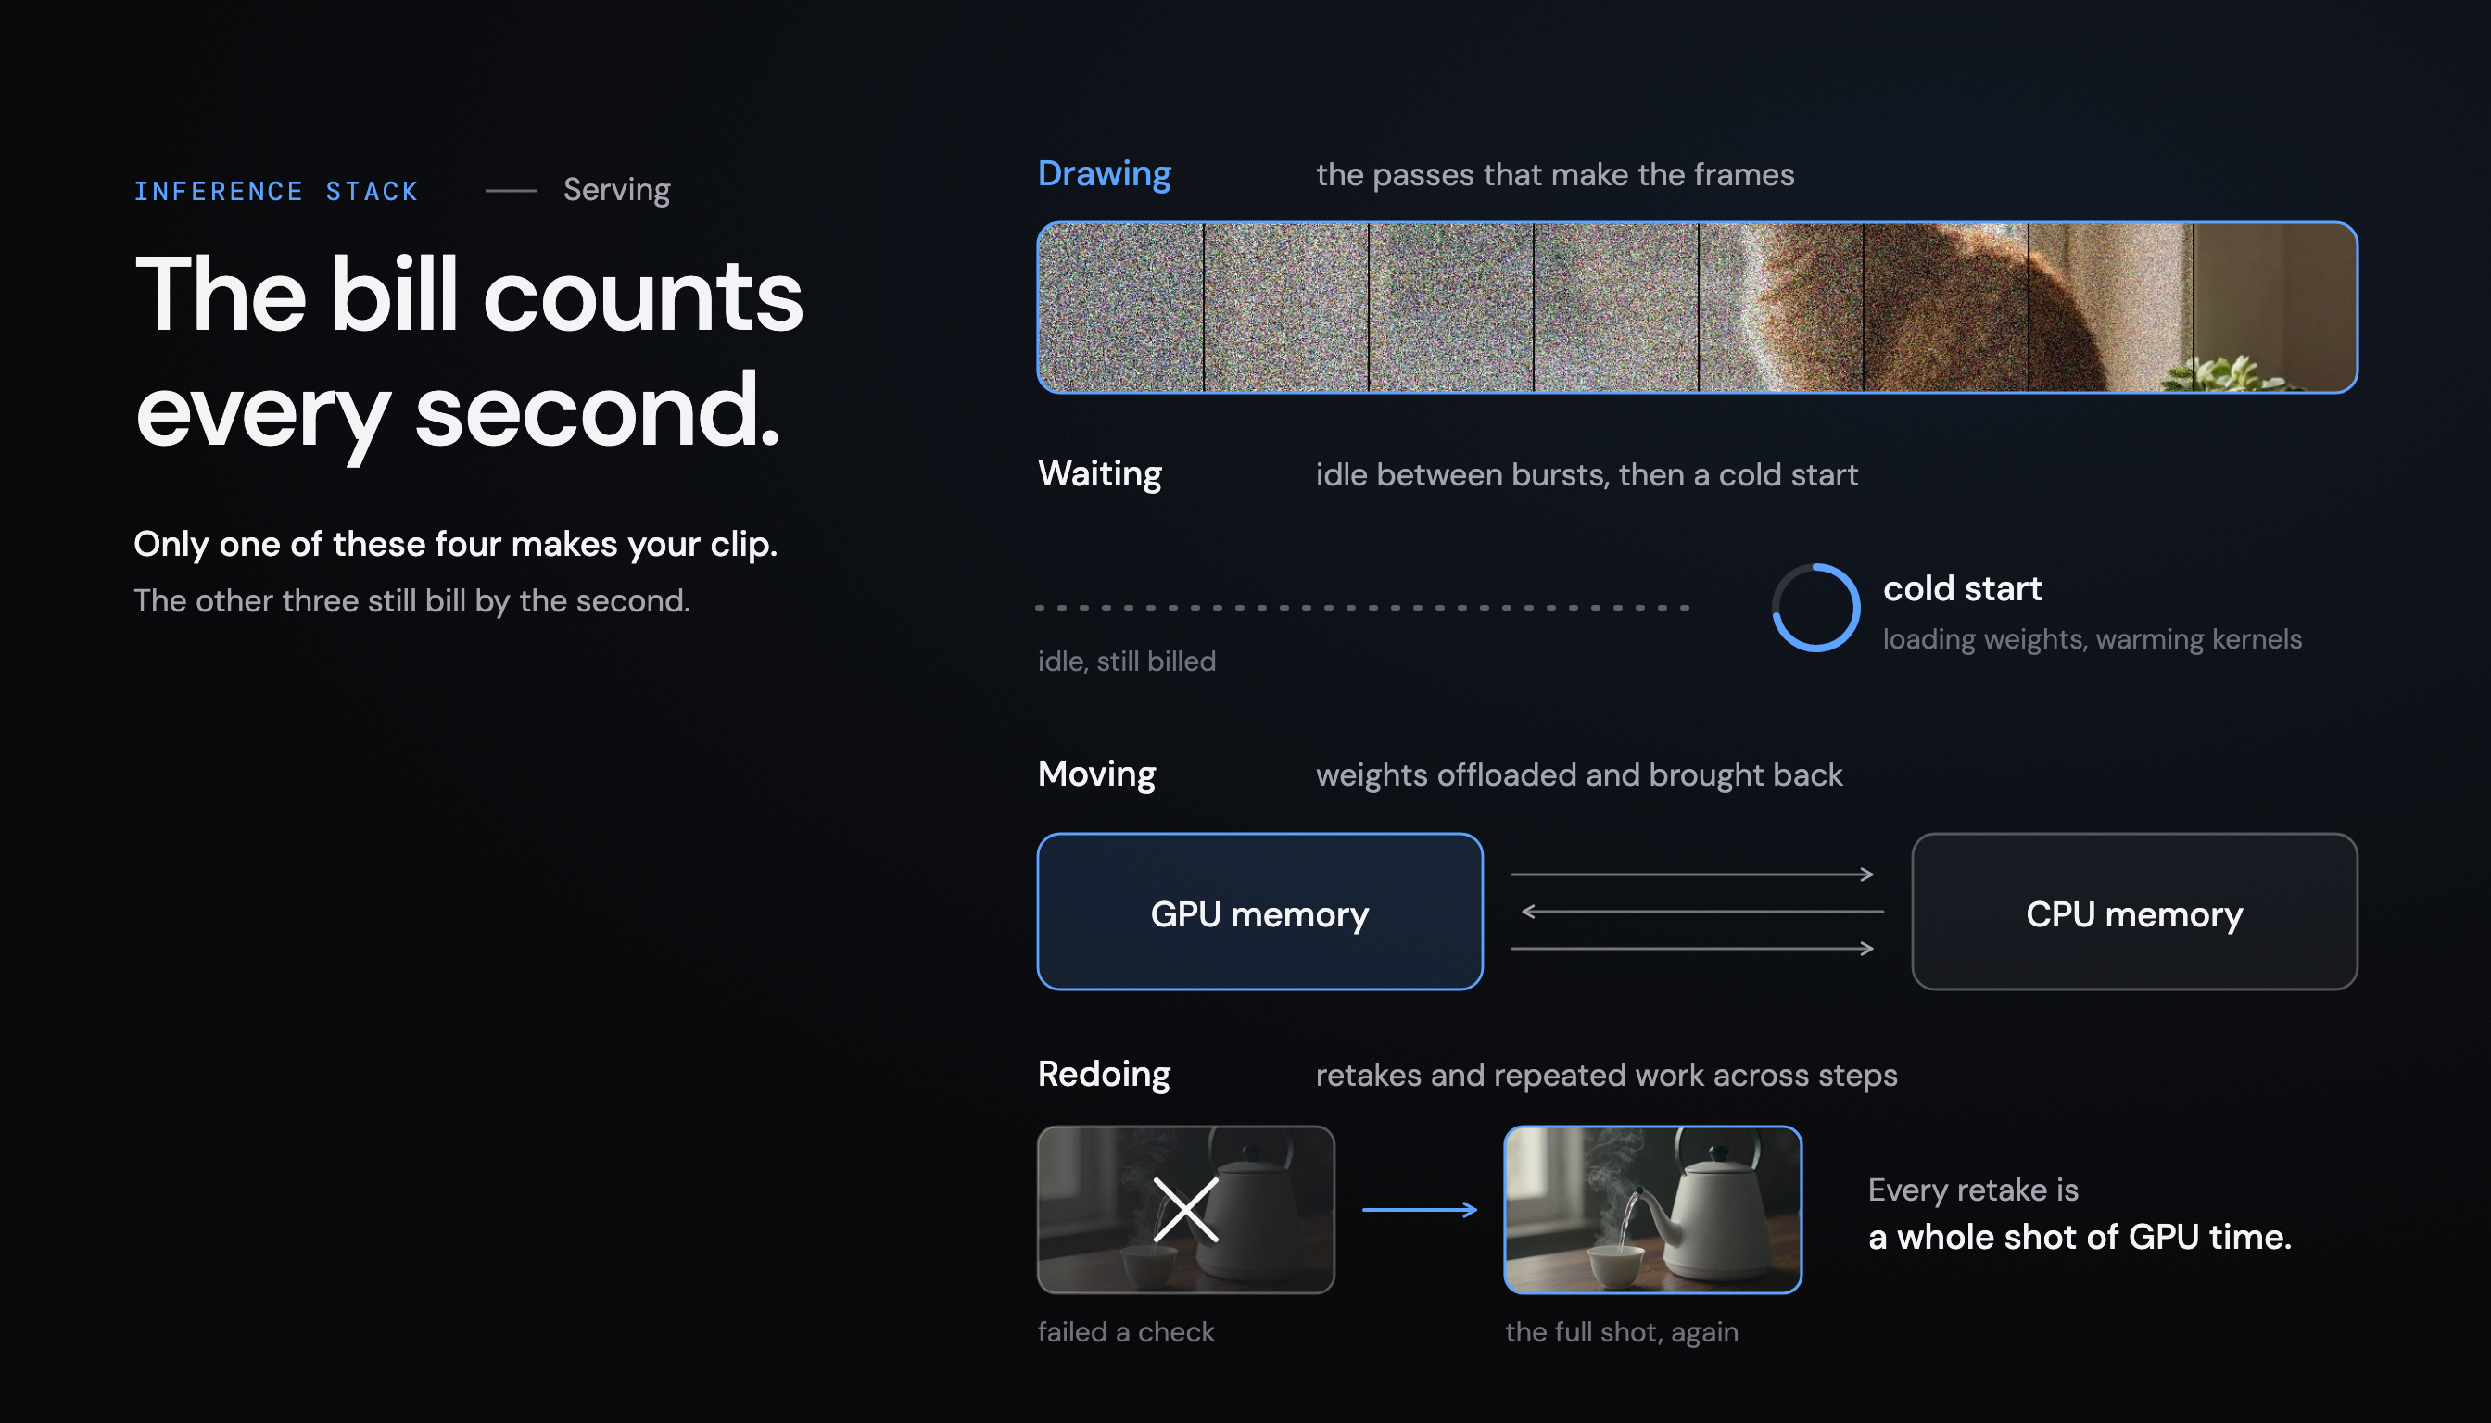
Task: Click 'weights offloaded and brought back'
Action: pyautogui.click(x=1579, y=775)
